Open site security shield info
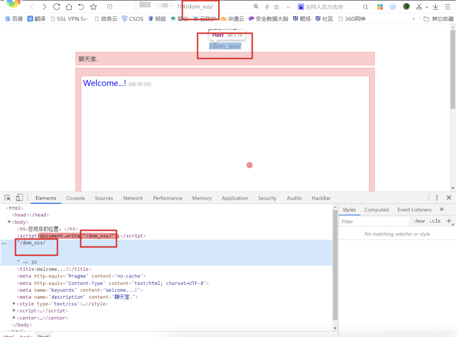The image size is (457, 337). coord(110,7)
